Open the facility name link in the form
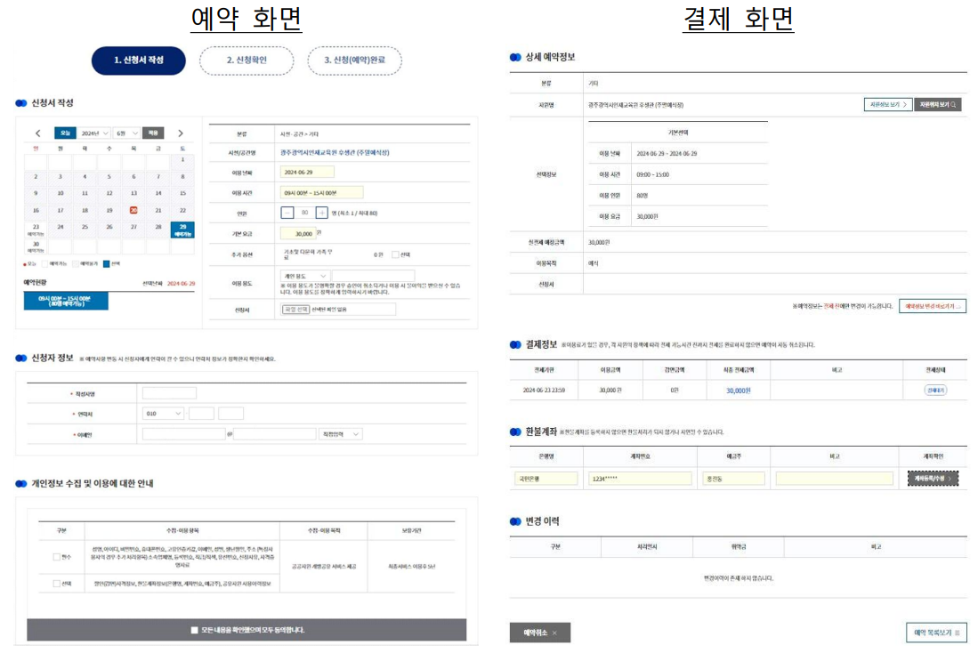978x653 pixels. (335, 152)
